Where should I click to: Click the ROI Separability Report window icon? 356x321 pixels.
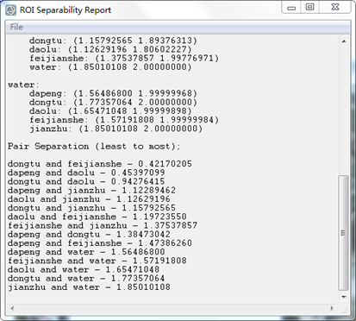click(x=10, y=10)
